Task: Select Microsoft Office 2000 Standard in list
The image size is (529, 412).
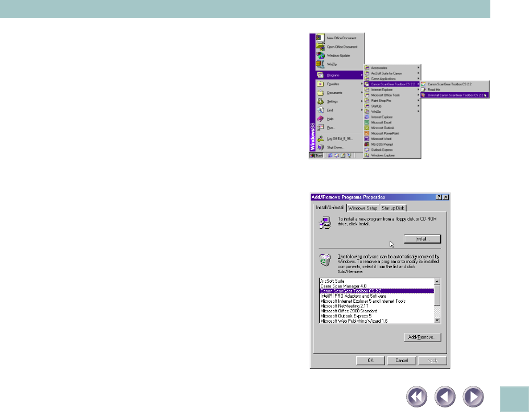Action: coord(377,311)
